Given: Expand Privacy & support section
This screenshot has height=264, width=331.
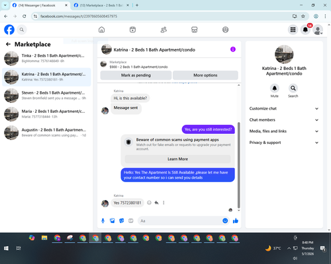Looking at the screenshot, I should coord(284,143).
